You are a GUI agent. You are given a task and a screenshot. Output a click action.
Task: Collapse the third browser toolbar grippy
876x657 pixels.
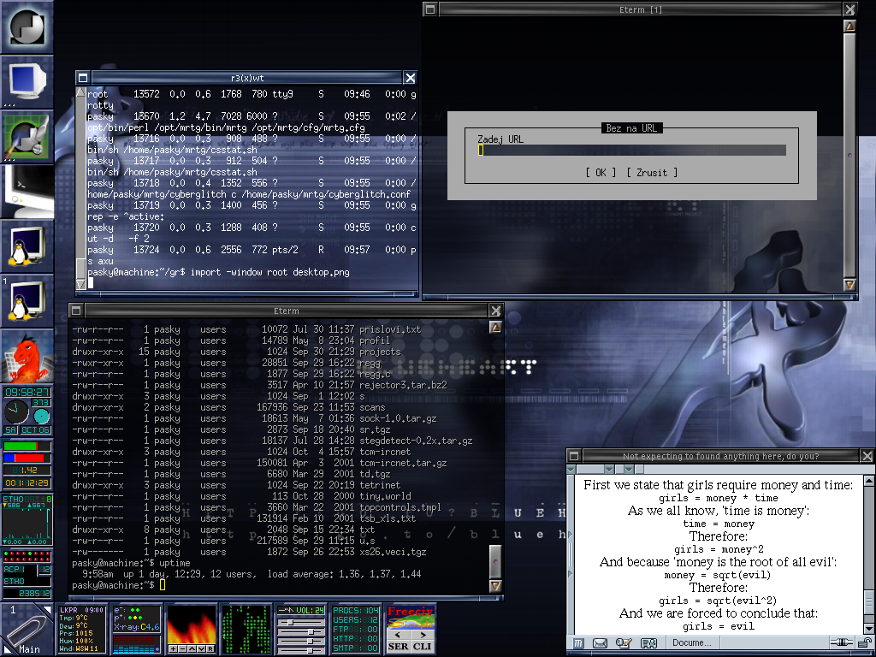coord(629,470)
